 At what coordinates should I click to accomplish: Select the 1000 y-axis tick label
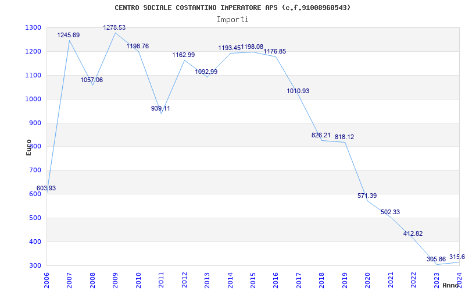pyautogui.click(x=33, y=99)
